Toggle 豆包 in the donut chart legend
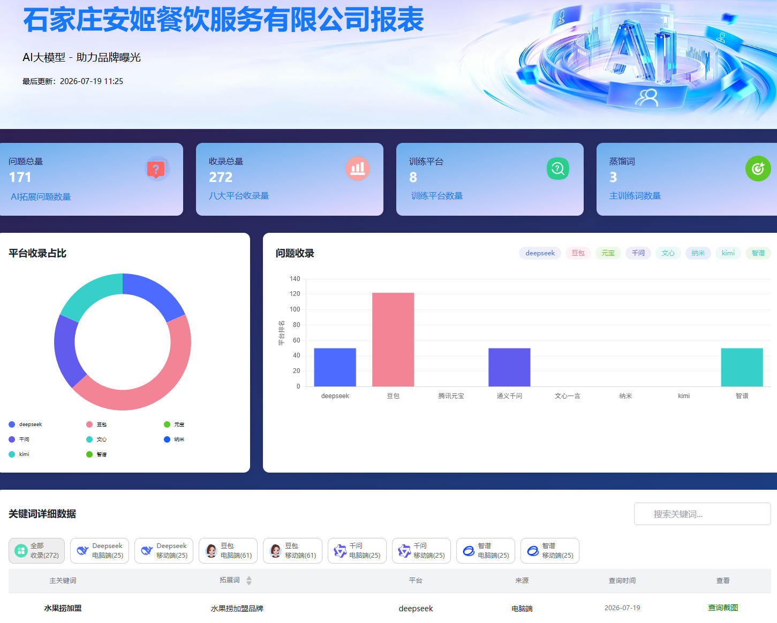 96,424
